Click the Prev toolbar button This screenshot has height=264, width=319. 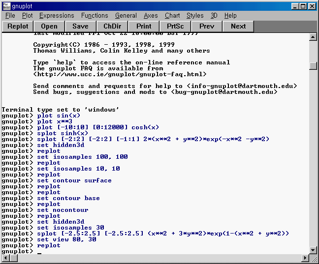click(207, 27)
